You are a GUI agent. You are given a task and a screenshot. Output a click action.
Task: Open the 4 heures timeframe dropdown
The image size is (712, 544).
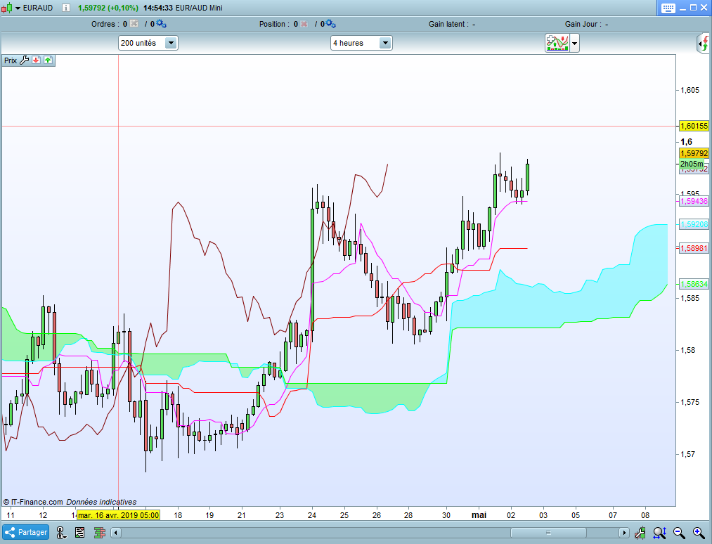click(x=361, y=43)
